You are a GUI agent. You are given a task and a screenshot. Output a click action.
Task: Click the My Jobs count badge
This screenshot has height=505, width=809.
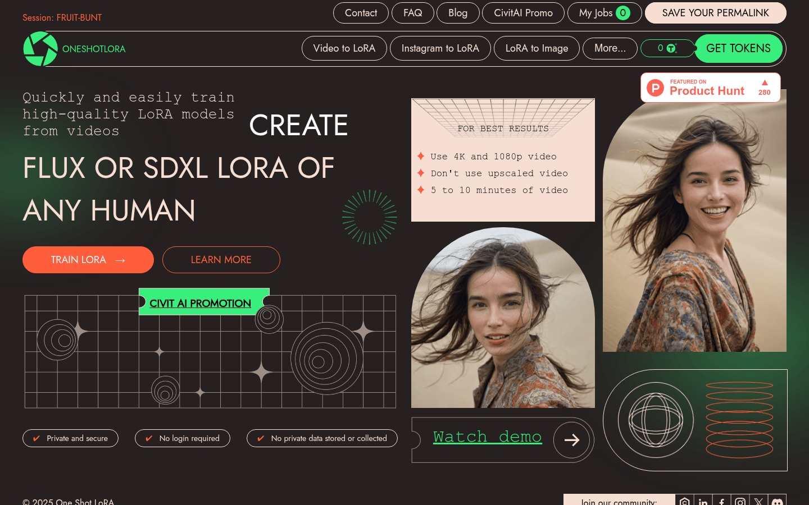tap(622, 13)
